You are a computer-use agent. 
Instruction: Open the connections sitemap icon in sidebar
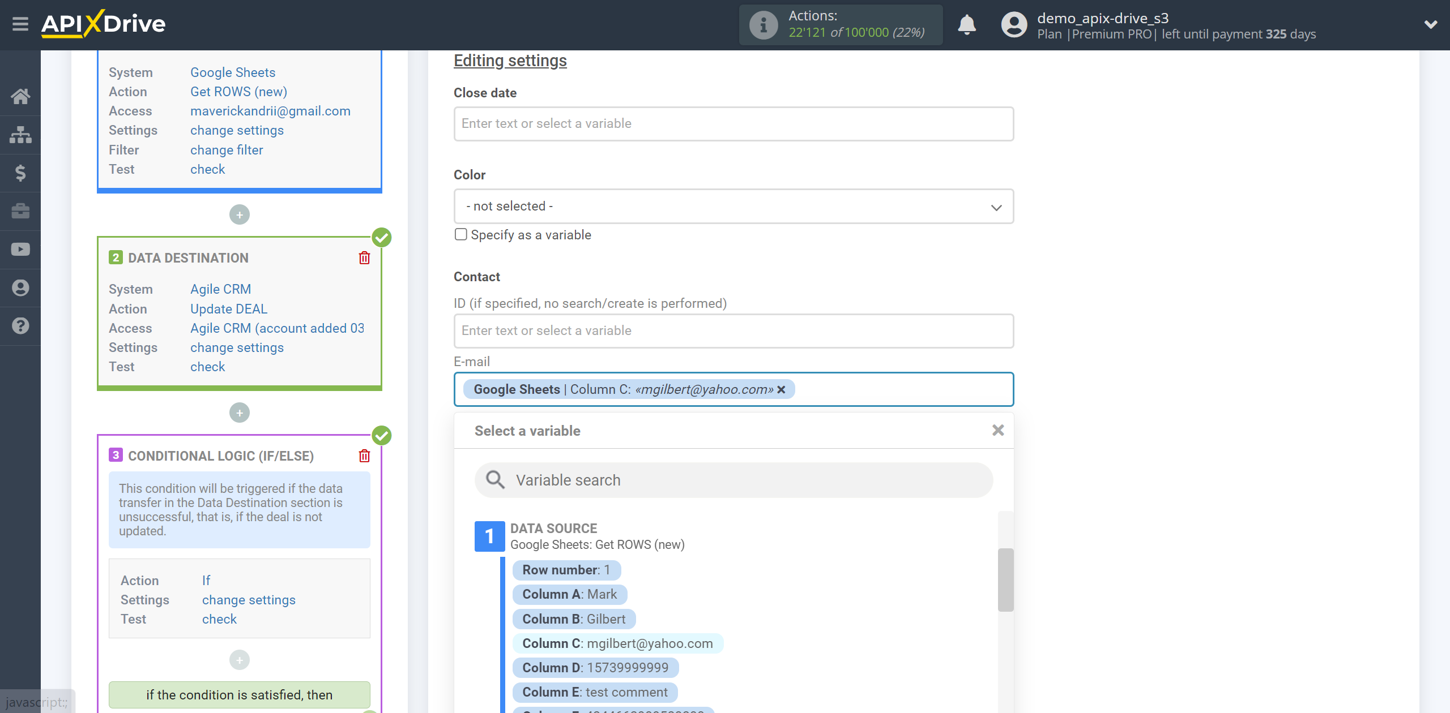pos(20,135)
